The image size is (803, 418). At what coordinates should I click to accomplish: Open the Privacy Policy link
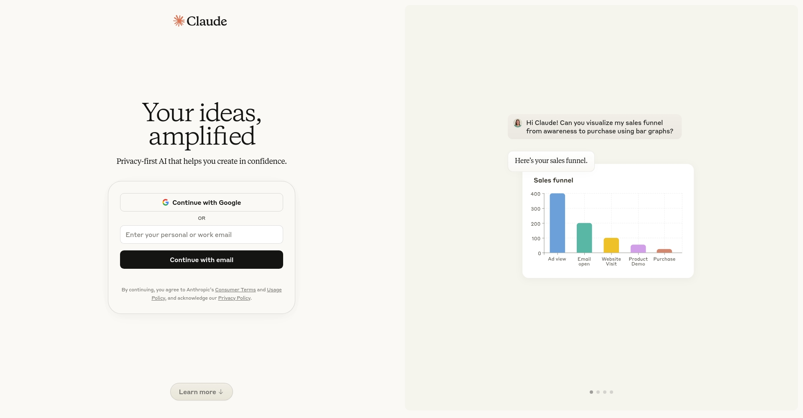[x=234, y=298]
